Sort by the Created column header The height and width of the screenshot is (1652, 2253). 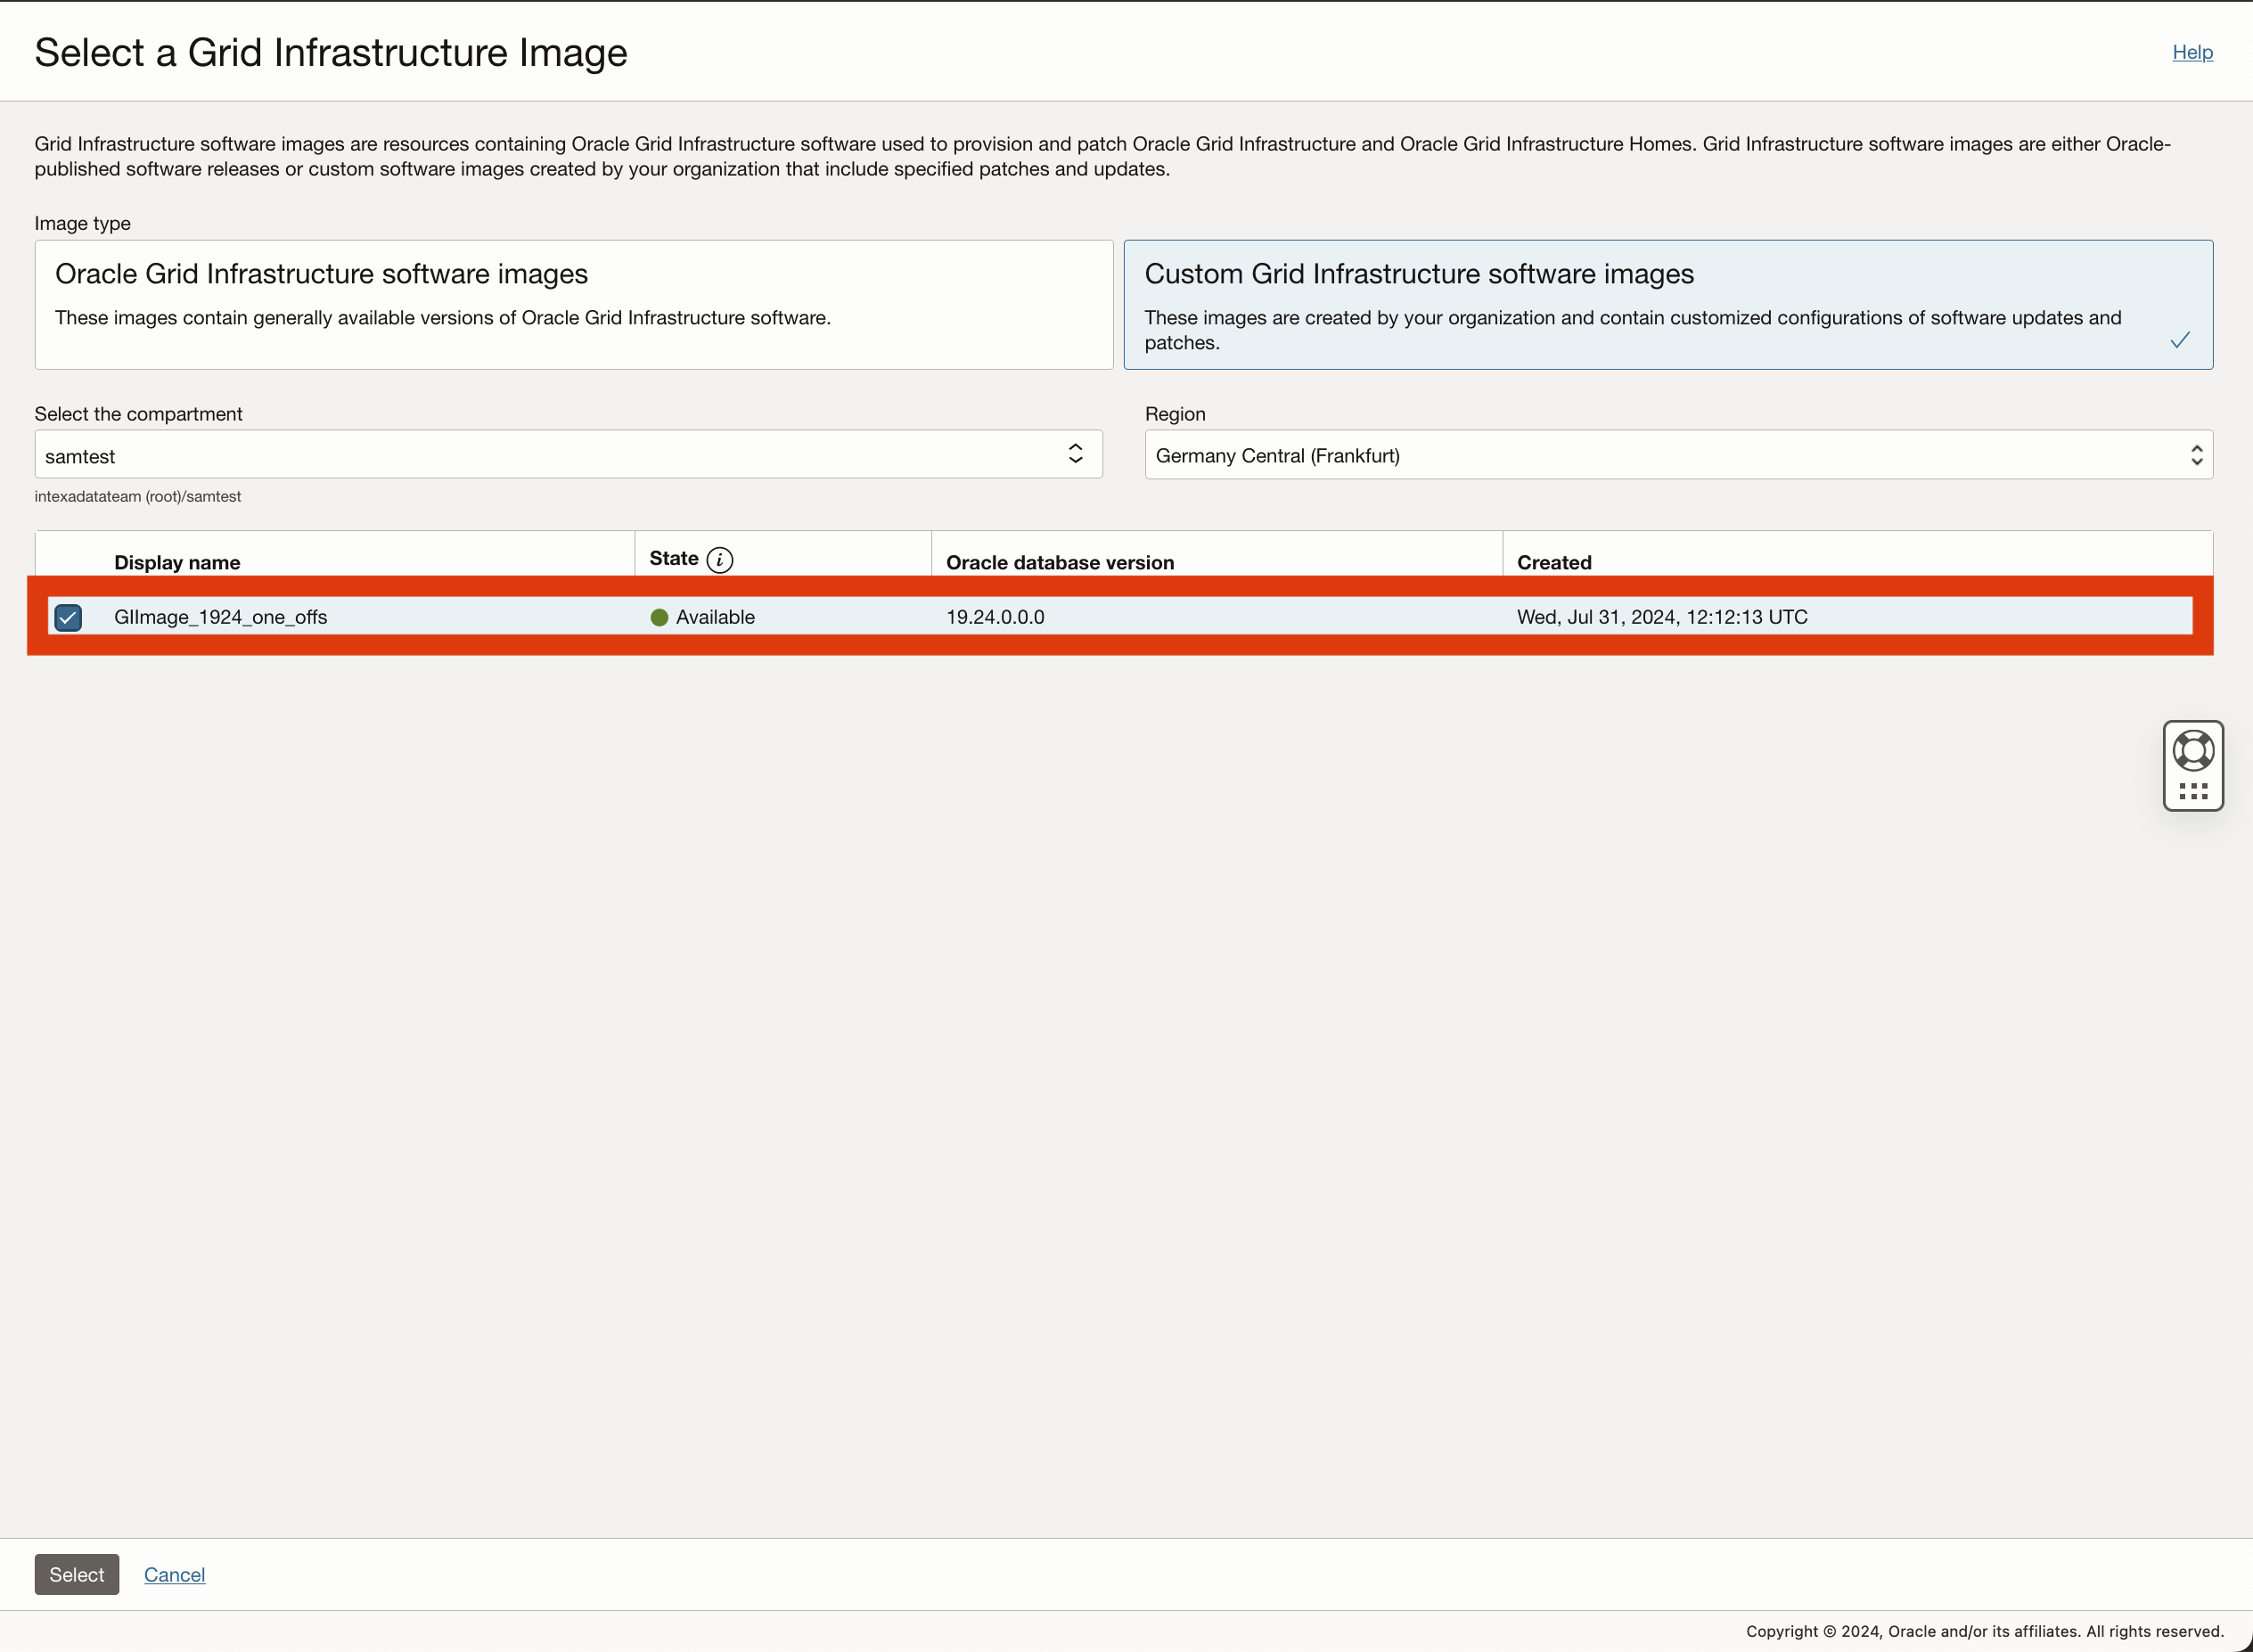1553,561
